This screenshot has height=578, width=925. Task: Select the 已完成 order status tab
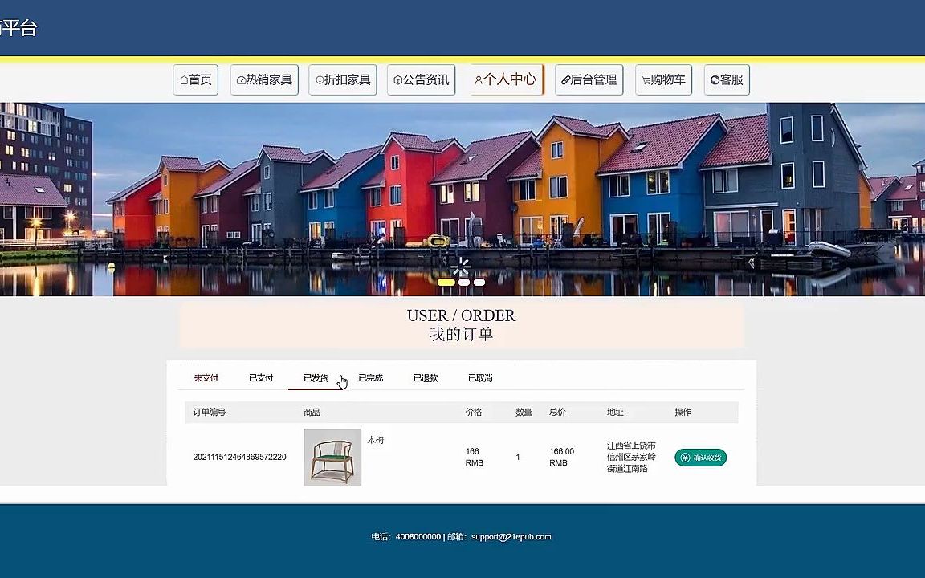point(370,377)
